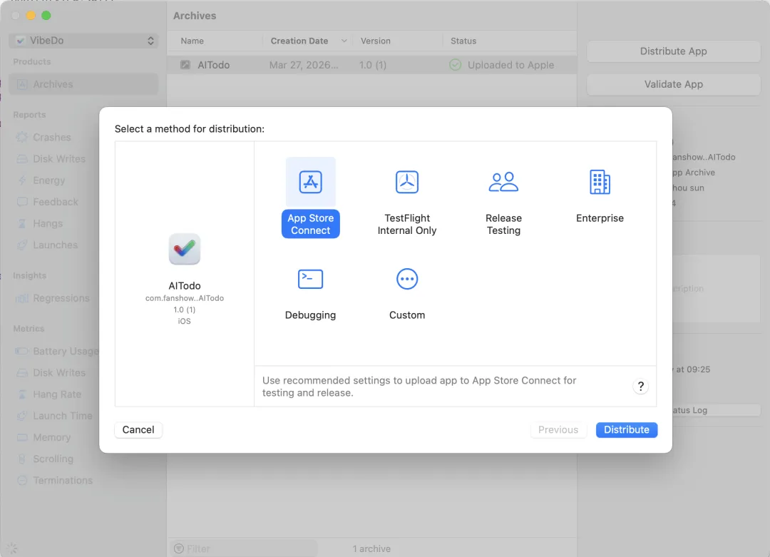This screenshot has height=557, width=770.
Task: Click the Feedback icon in sidebar
Action: [x=22, y=202]
